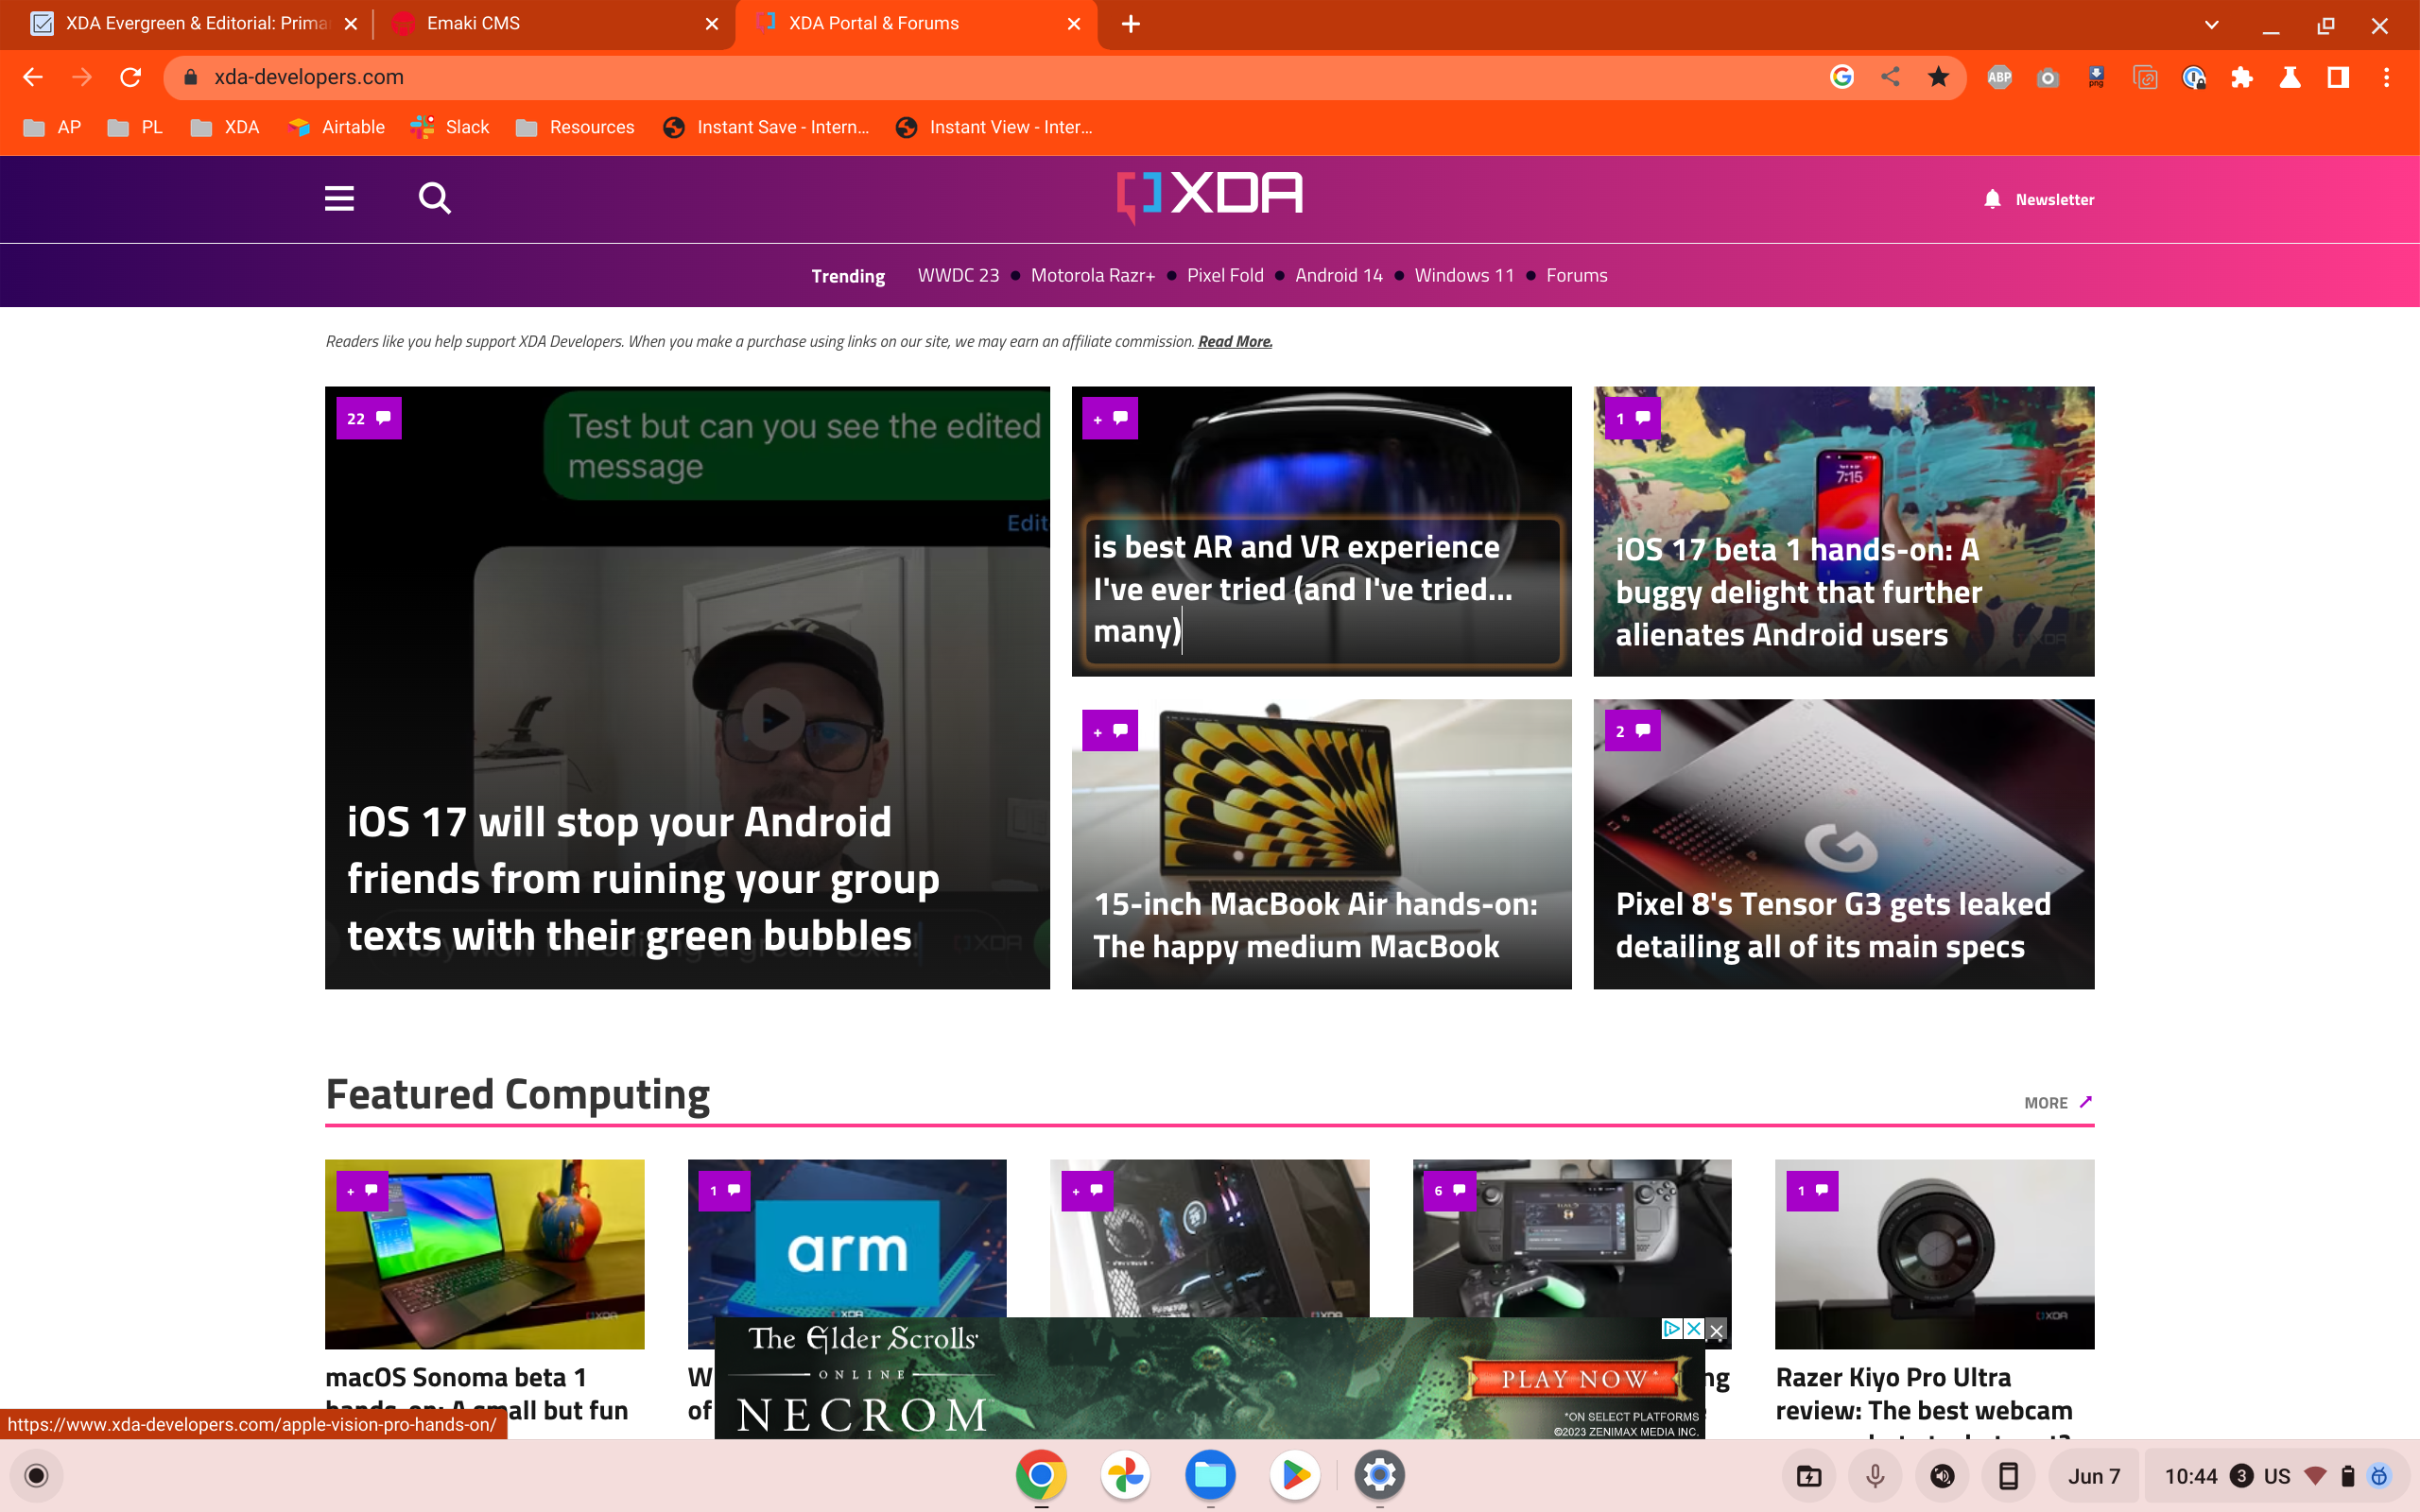Open Forums trending link
The height and width of the screenshot is (1512, 2420).
point(1576,275)
